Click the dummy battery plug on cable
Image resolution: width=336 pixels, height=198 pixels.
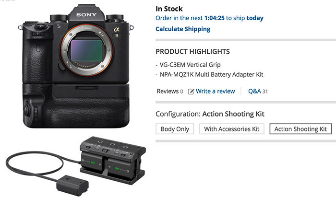coord(72,185)
